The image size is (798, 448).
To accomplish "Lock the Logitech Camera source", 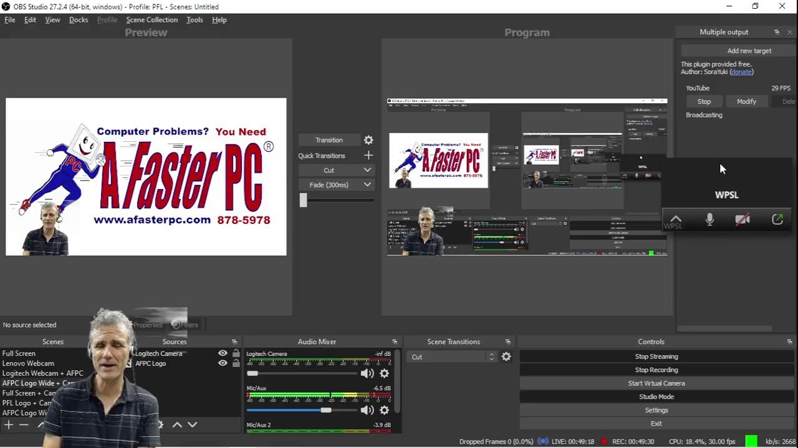I will click(x=236, y=353).
